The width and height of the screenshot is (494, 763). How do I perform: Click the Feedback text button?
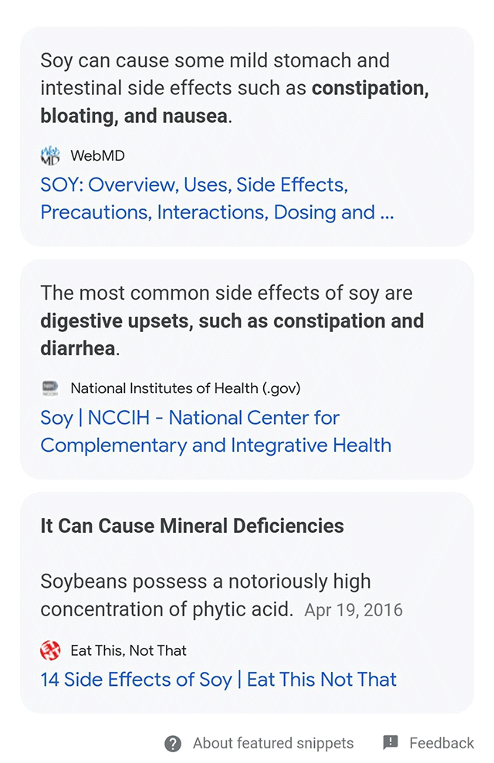click(442, 744)
